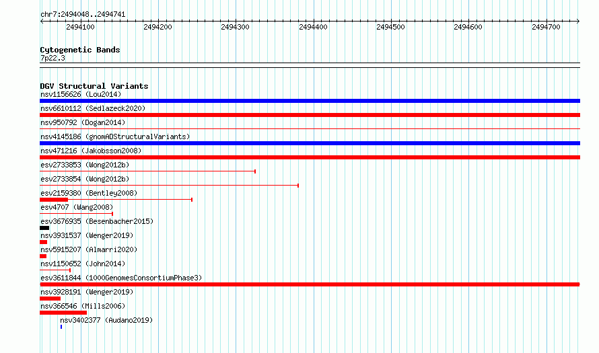Click the chr7:2494048..2494741 coordinates label
The height and width of the screenshot is (353, 599).
(x=83, y=14)
